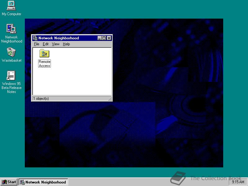This screenshot has height=186, width=248.
Task: Click the taskbar Network Neighborhood window icon
Action: pos(22,182)
